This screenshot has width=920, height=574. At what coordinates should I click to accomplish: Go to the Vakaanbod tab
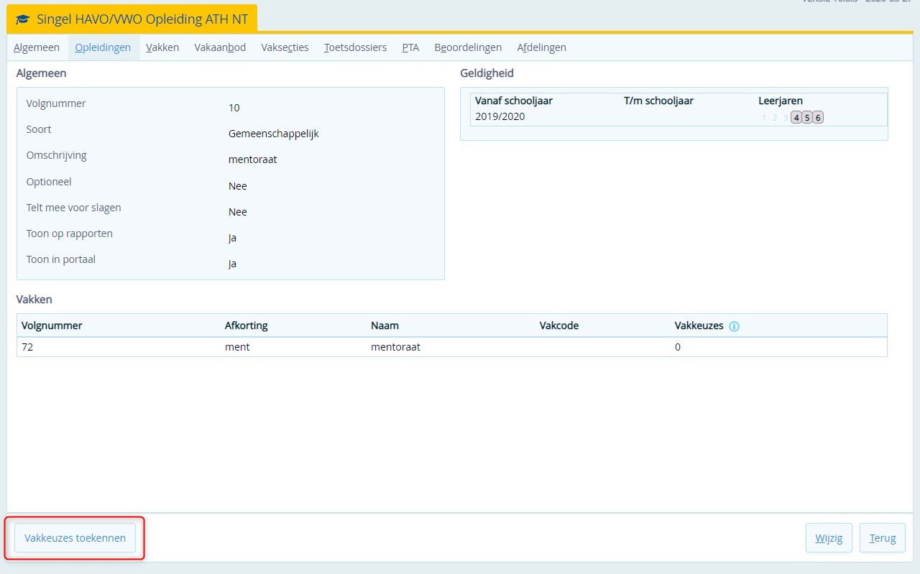click(x=220, y=47)
